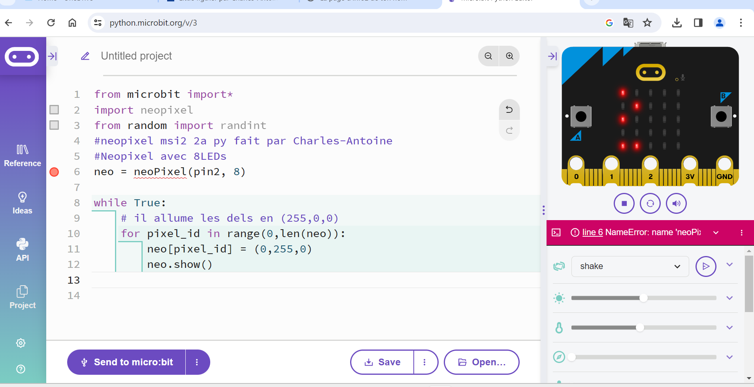Open settings gear in sidebar

click(x=21, y=343)
